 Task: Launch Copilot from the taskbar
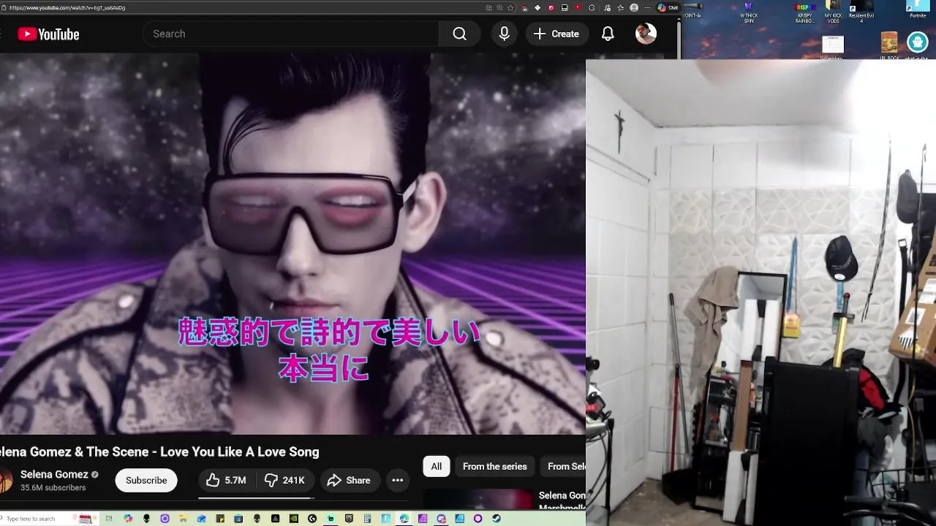tap(128, 519)
